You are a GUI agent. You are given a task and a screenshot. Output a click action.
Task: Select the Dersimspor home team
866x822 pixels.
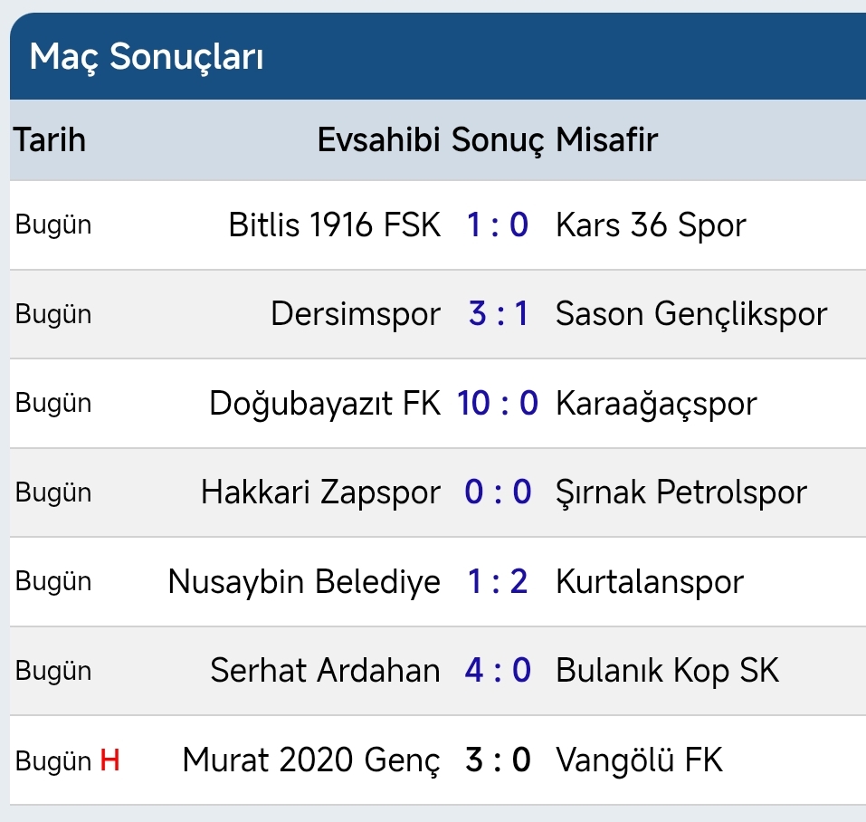(356, 314)
